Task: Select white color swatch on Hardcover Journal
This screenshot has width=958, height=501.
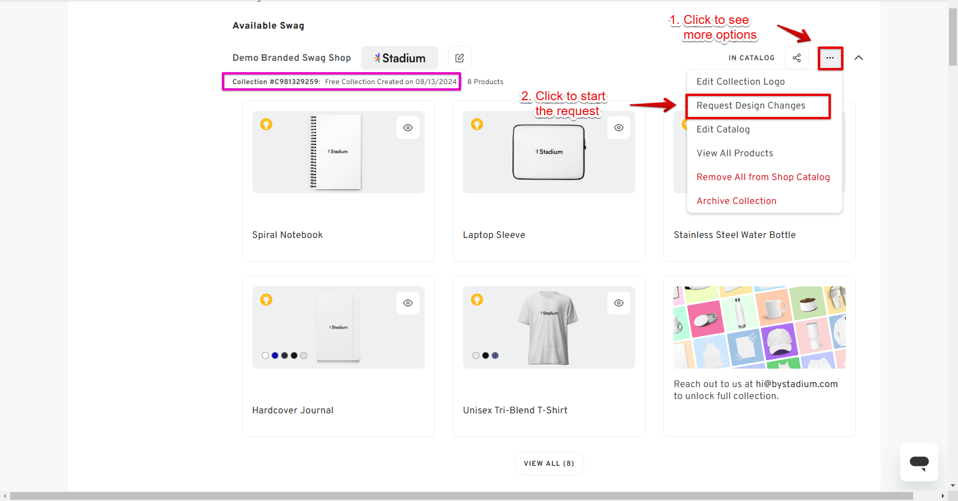Action: pyautogui.click(x=265, y=355)
